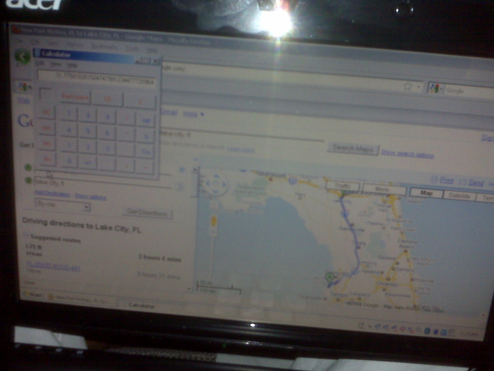Collapse the Suggested routes section
The image size is (494, 371).
pyautogui.click(x=26, y=236)
